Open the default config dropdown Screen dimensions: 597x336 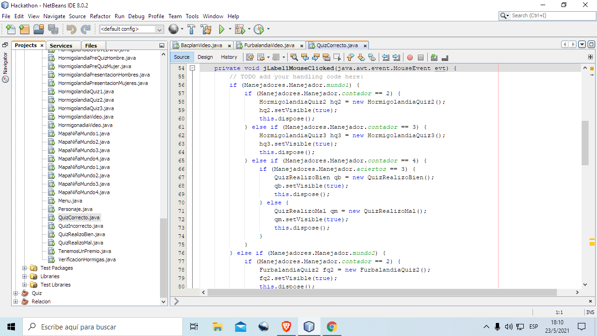point(159,29)
